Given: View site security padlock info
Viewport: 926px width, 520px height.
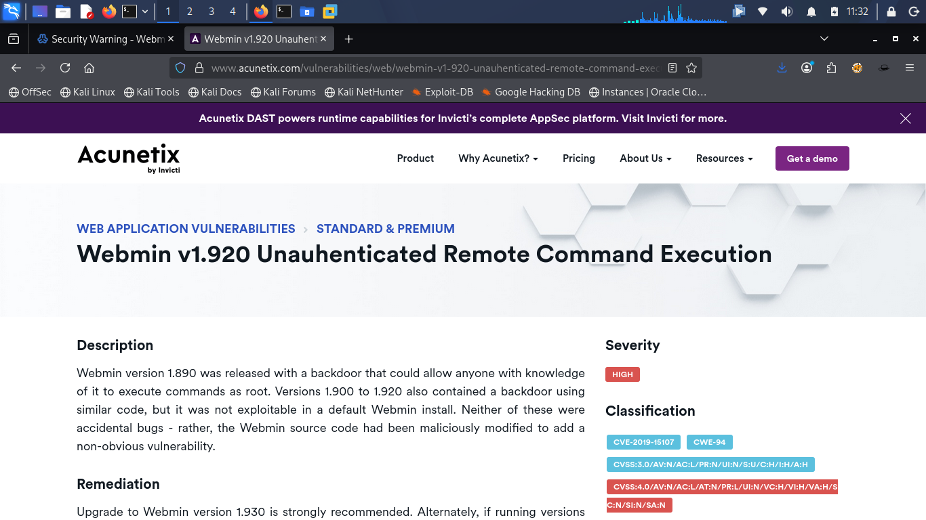Looking at the screenshot, I should click(x=199, y=68).
